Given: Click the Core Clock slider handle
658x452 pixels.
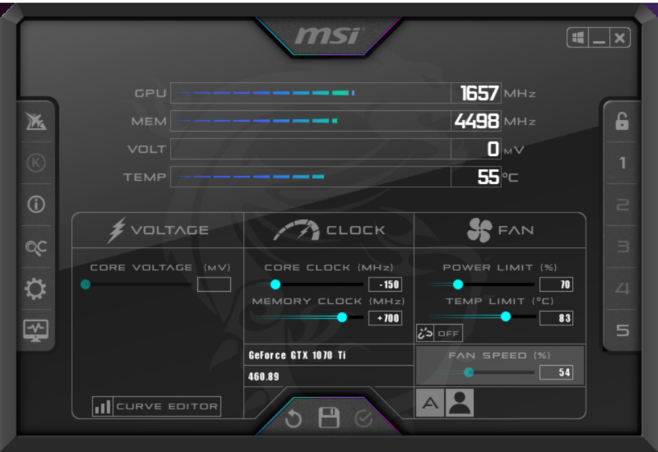Looking at the screenshot, I should pyautogui.click(x=276, y=285).
